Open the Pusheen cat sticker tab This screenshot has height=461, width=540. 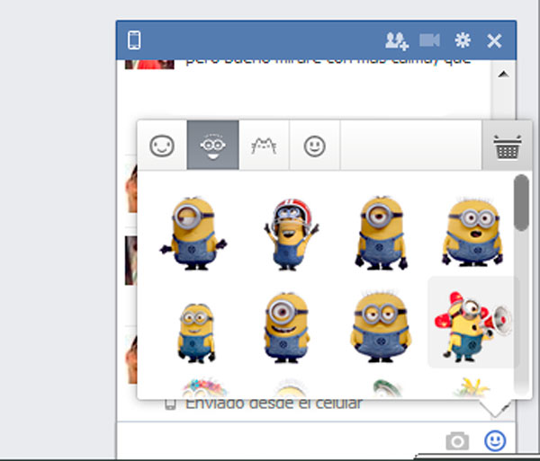[264, 146]
